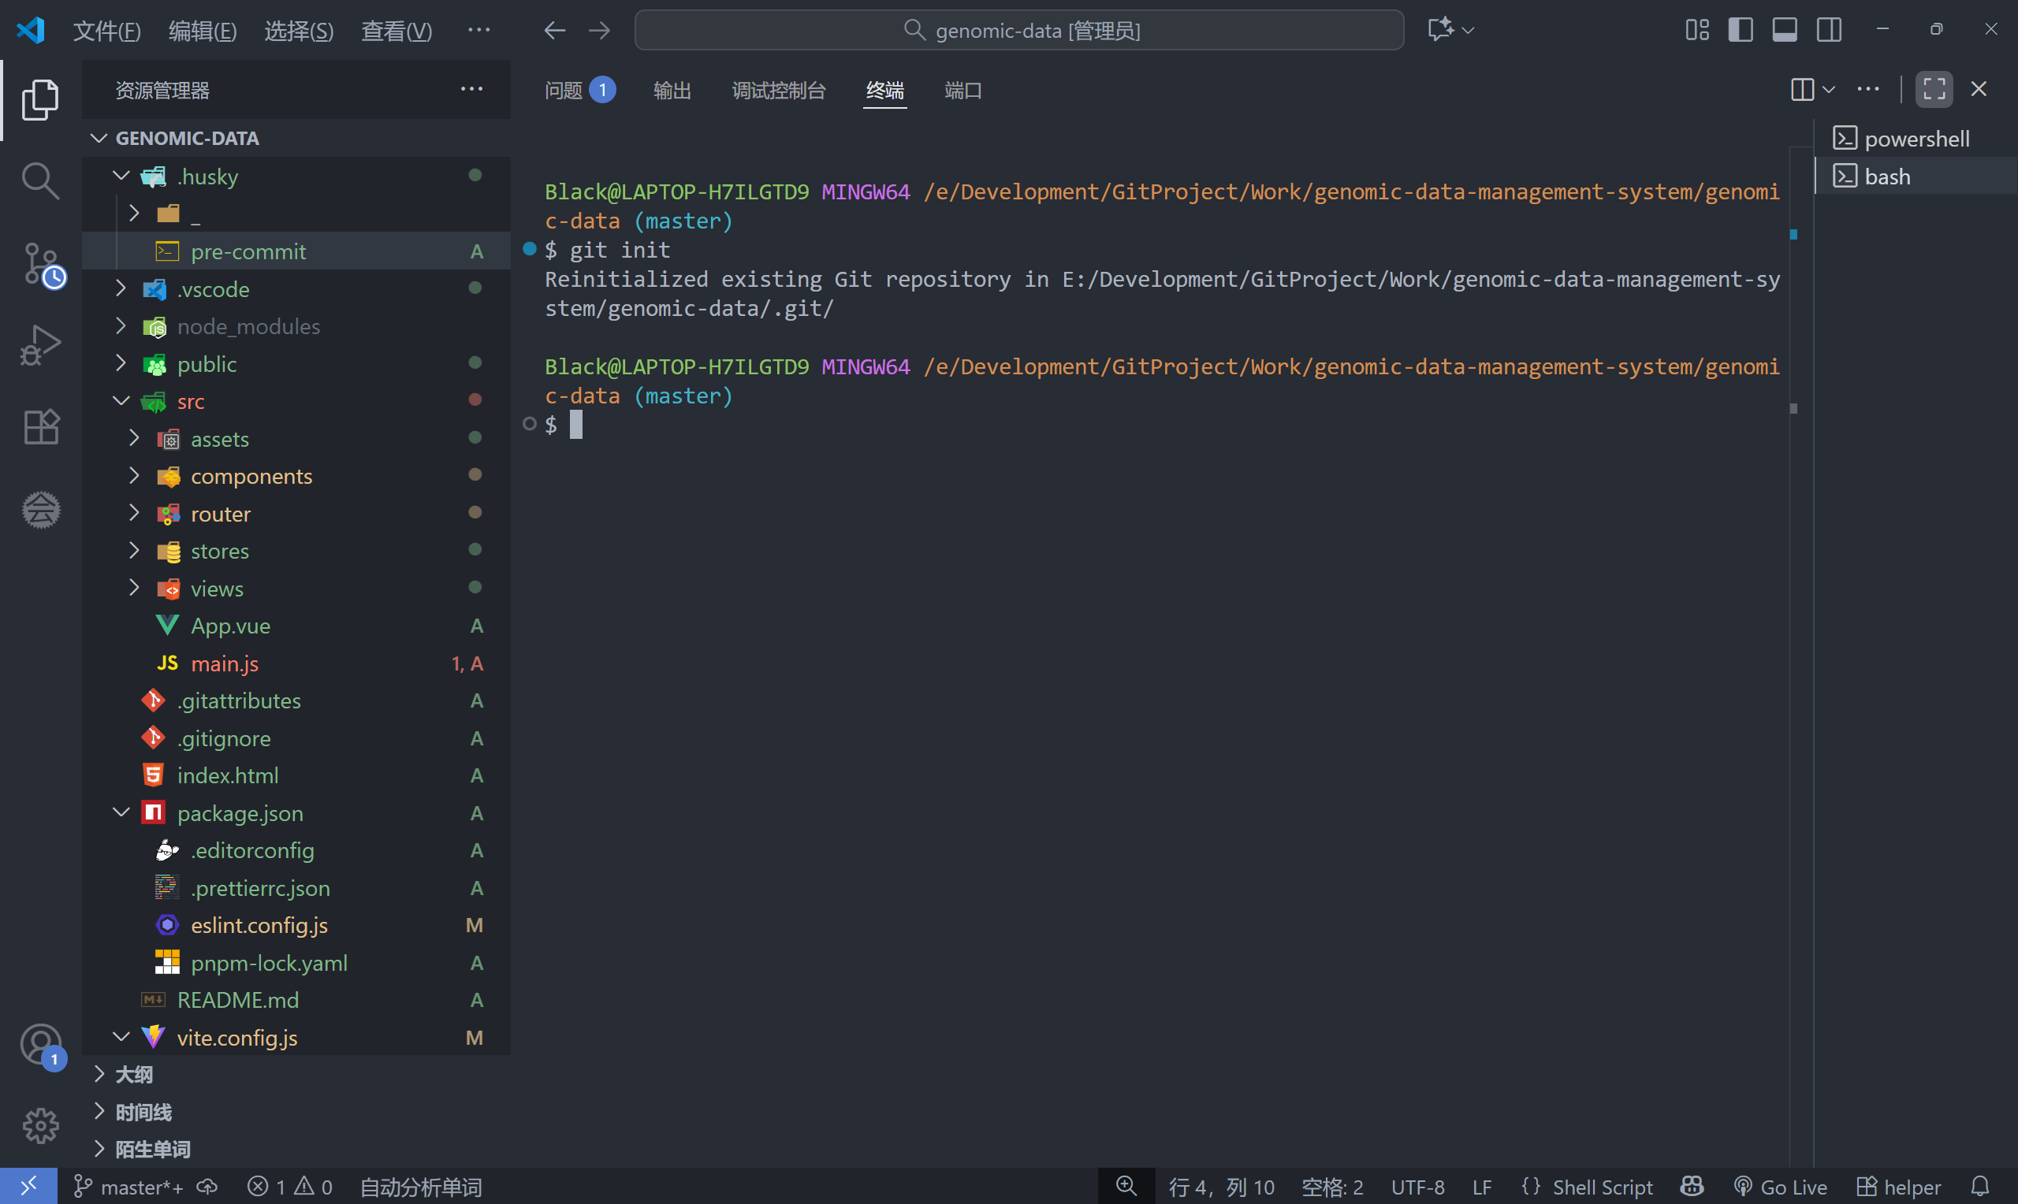The image size is (2018, 1204).
Task: Open the Search view in activity bar
Action: point(39,180)
